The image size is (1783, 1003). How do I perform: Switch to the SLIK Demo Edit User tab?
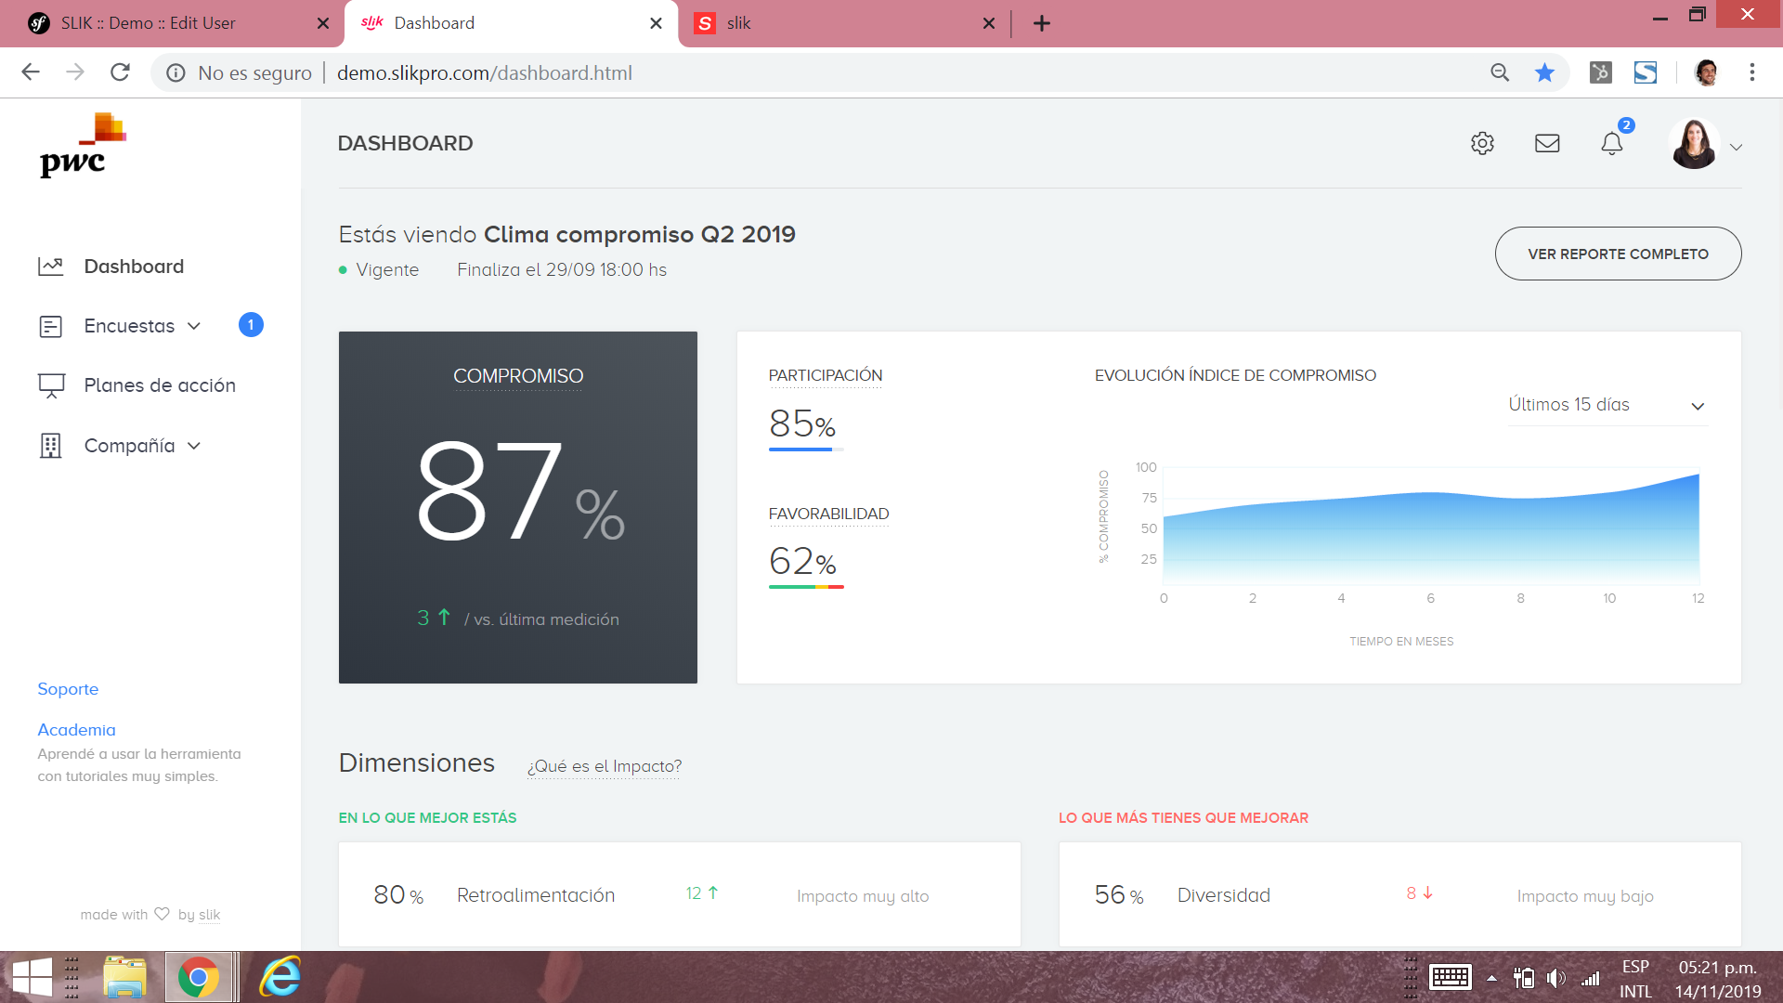coord(149,23)
